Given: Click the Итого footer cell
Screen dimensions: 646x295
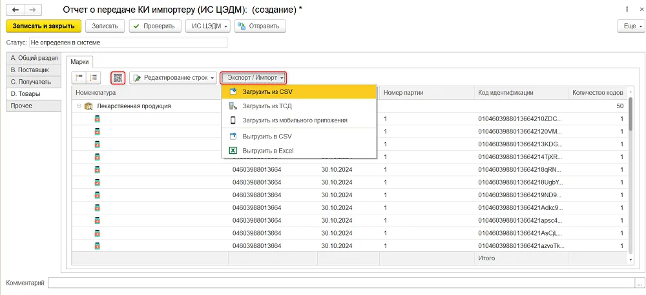Looking at the screenshot, I should 521,258.
